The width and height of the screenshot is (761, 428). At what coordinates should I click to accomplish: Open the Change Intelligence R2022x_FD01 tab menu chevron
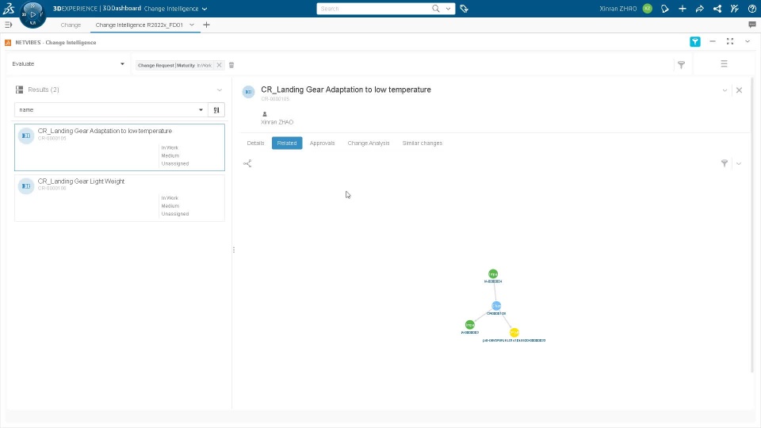(192, 25)
